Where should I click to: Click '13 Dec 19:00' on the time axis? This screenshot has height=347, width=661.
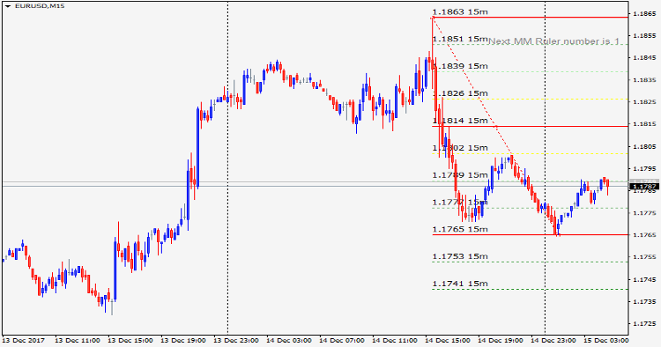tap(183, 340)
